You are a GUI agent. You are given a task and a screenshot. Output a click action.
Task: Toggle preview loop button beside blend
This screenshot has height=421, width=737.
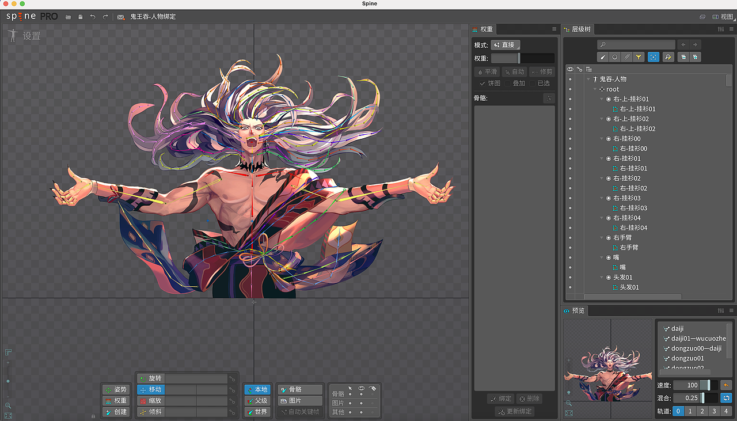[x=726, y=398]
